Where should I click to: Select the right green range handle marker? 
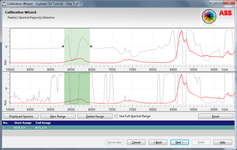tap(91, 46)
